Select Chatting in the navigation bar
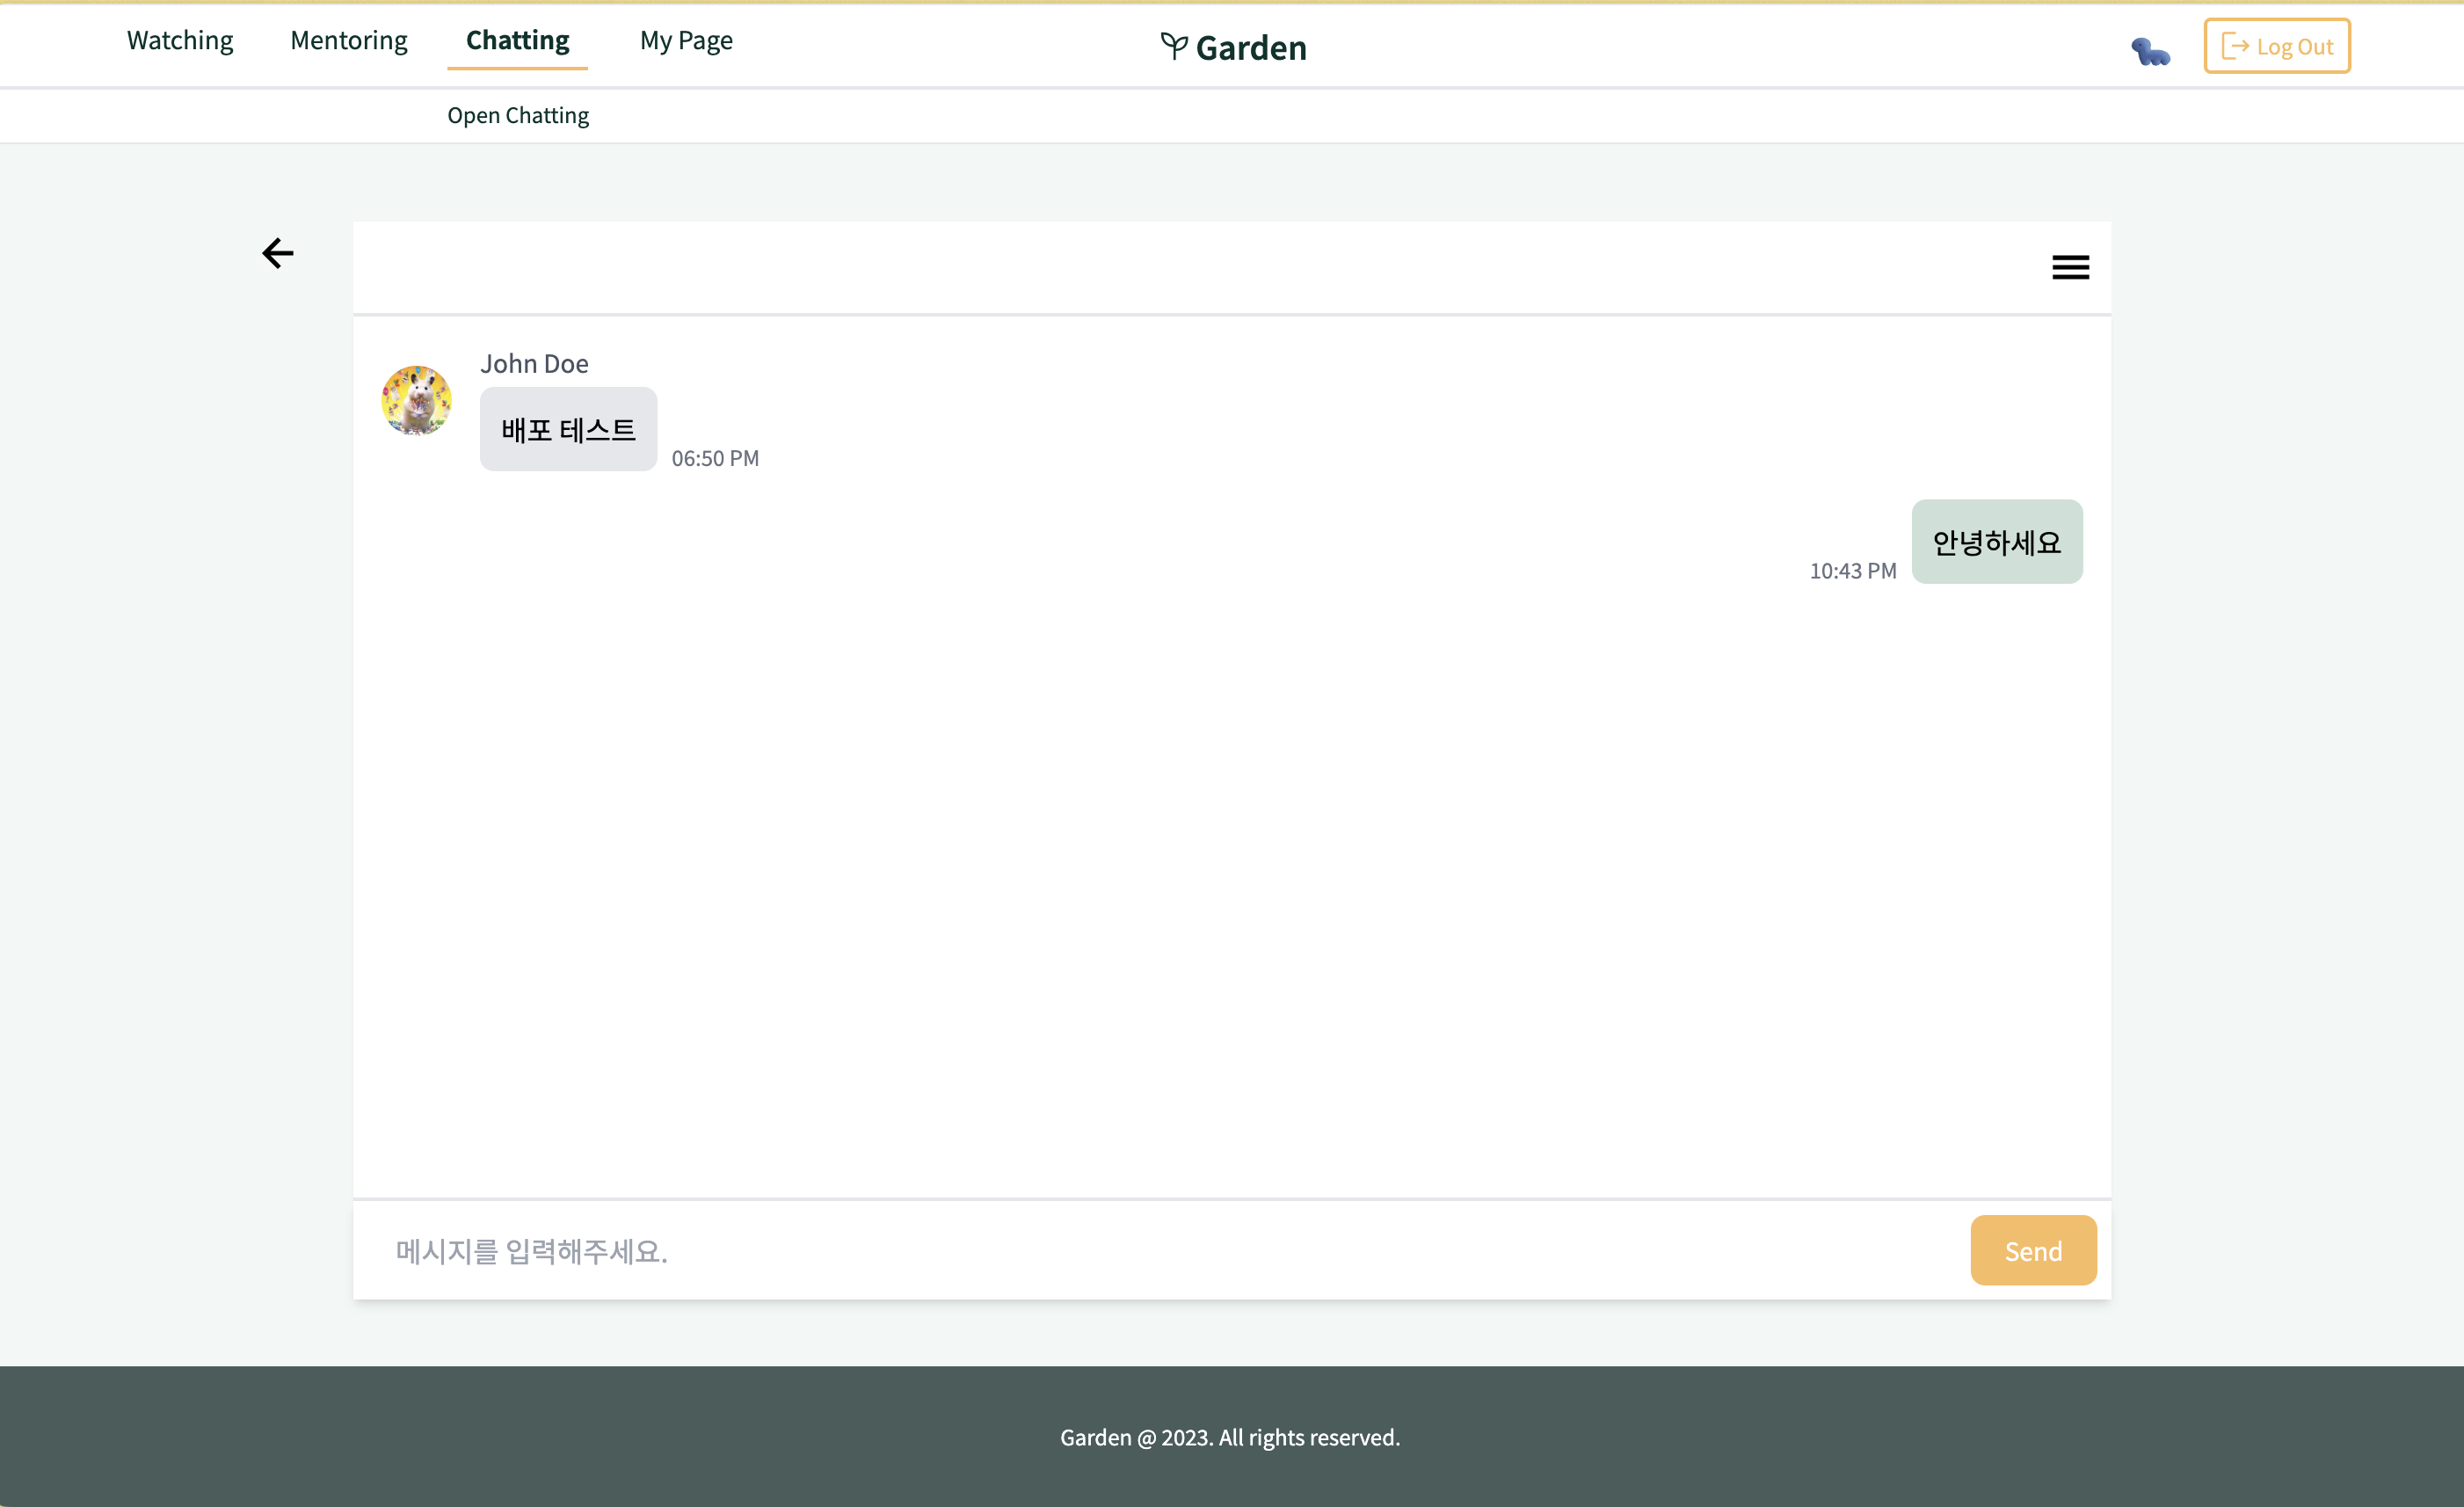This screenshot has height=1507, width=2464. pos(516,40)
